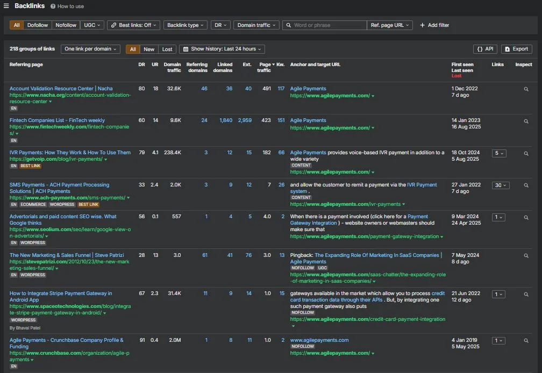Show only Lost backlinks
The height and width of the screenshot is (373, 542).
coord(167,49)
